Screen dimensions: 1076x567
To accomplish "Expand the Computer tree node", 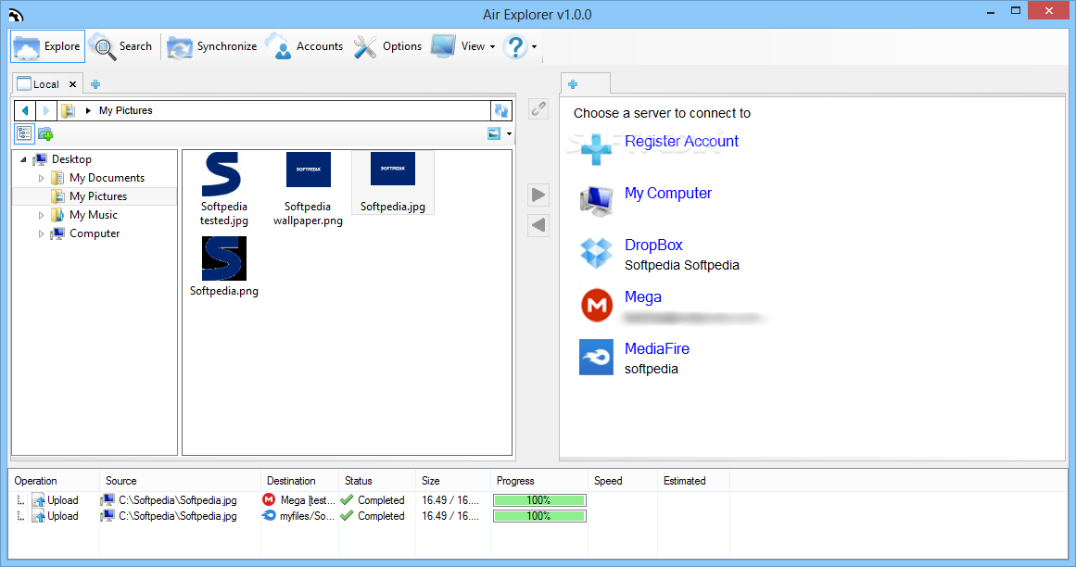I will click(41, 233).
